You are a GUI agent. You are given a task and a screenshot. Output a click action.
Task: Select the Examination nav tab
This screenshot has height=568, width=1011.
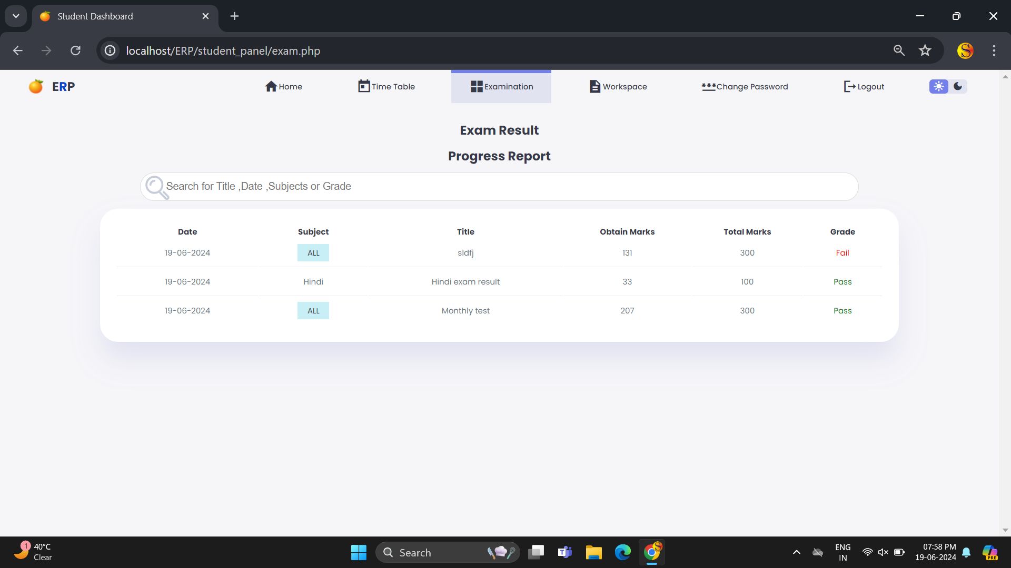pyautogui.click(x=501, y=87)
